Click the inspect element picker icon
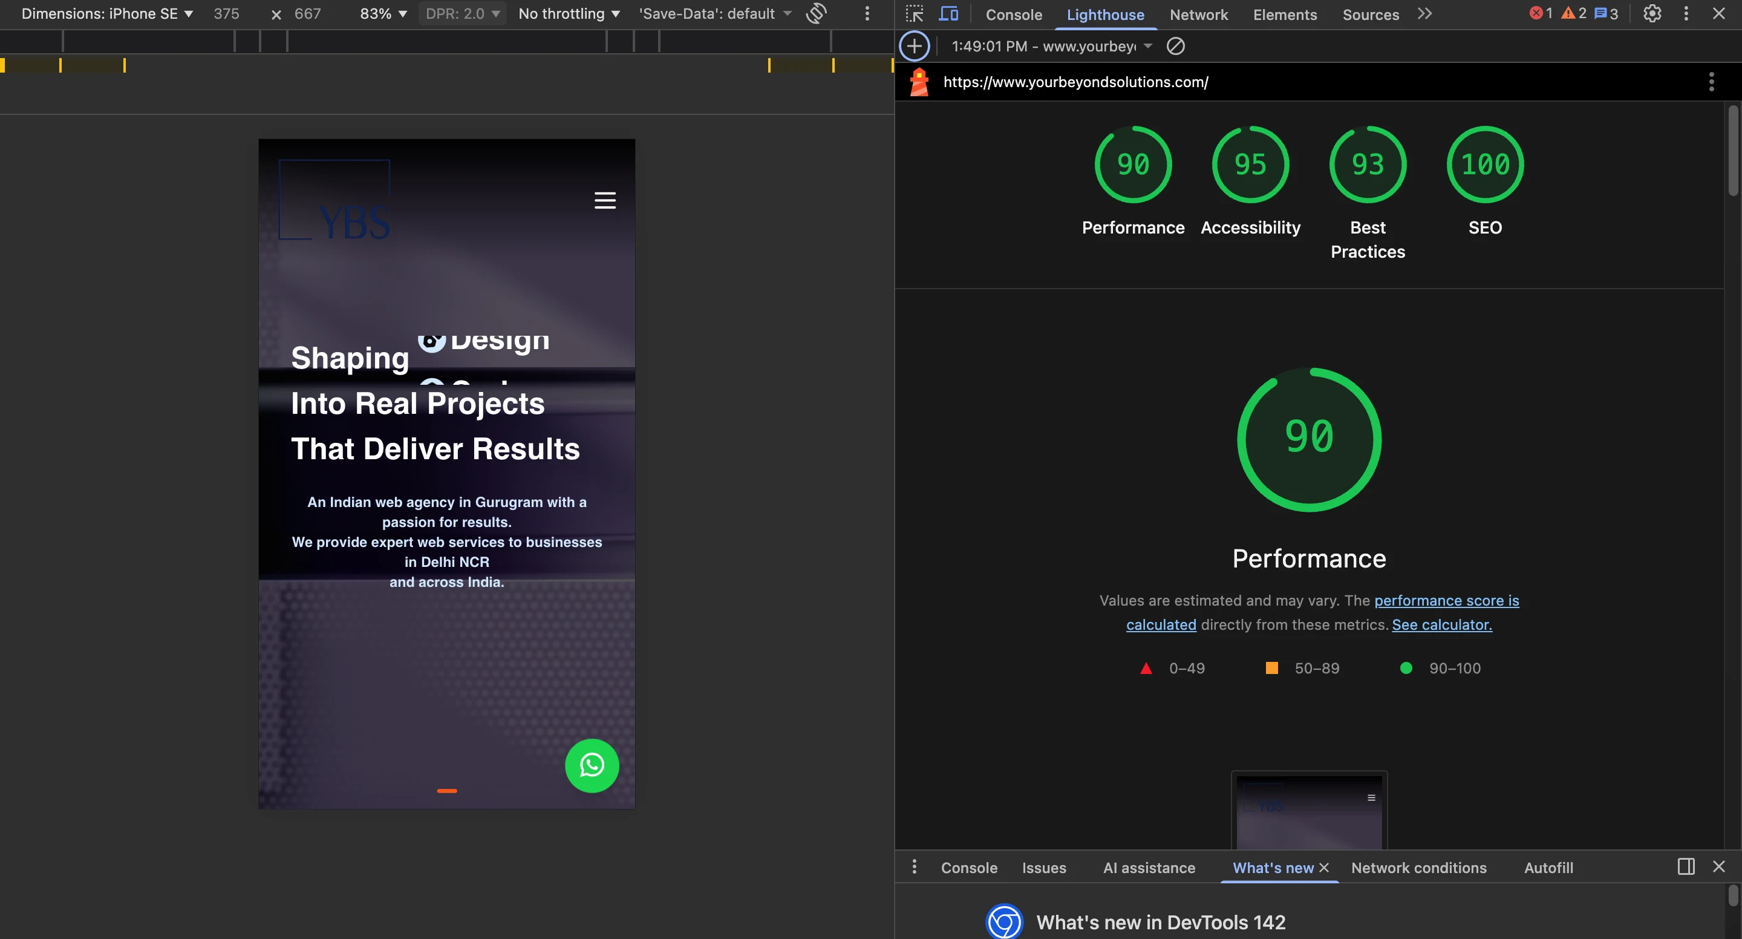Viewport: 1742px width, 939px height. [x=915, y=14]
